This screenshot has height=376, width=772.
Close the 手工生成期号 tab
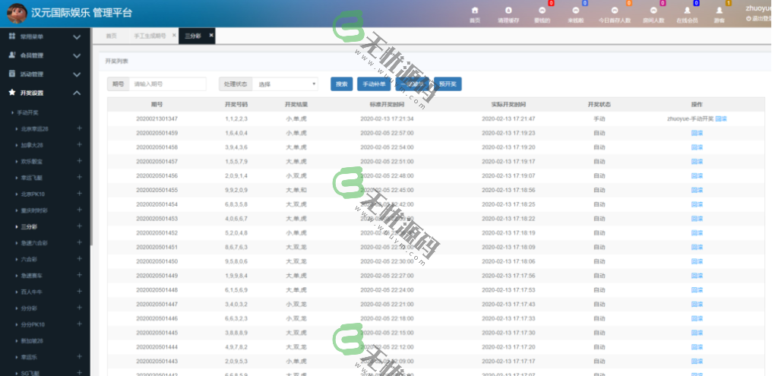(174, 36)
